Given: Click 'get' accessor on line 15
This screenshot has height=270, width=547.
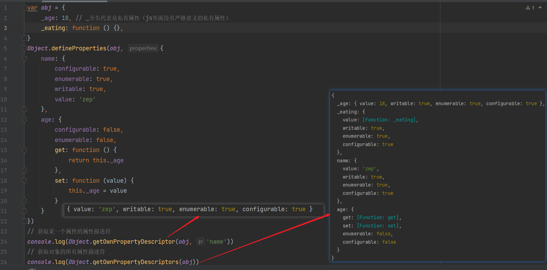Looking at the screenshot, I should click(x=60, y=150).
